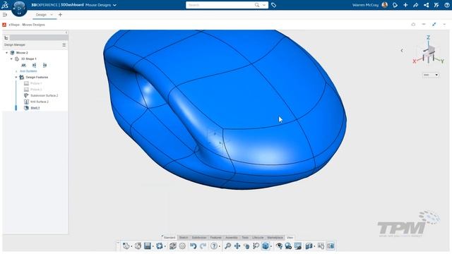Toggle the ZX plane icon

click(x=44, y=66)
